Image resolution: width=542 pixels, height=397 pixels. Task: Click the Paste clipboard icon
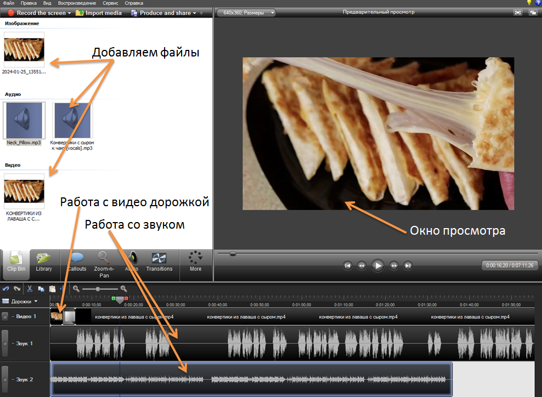point(52,289)
